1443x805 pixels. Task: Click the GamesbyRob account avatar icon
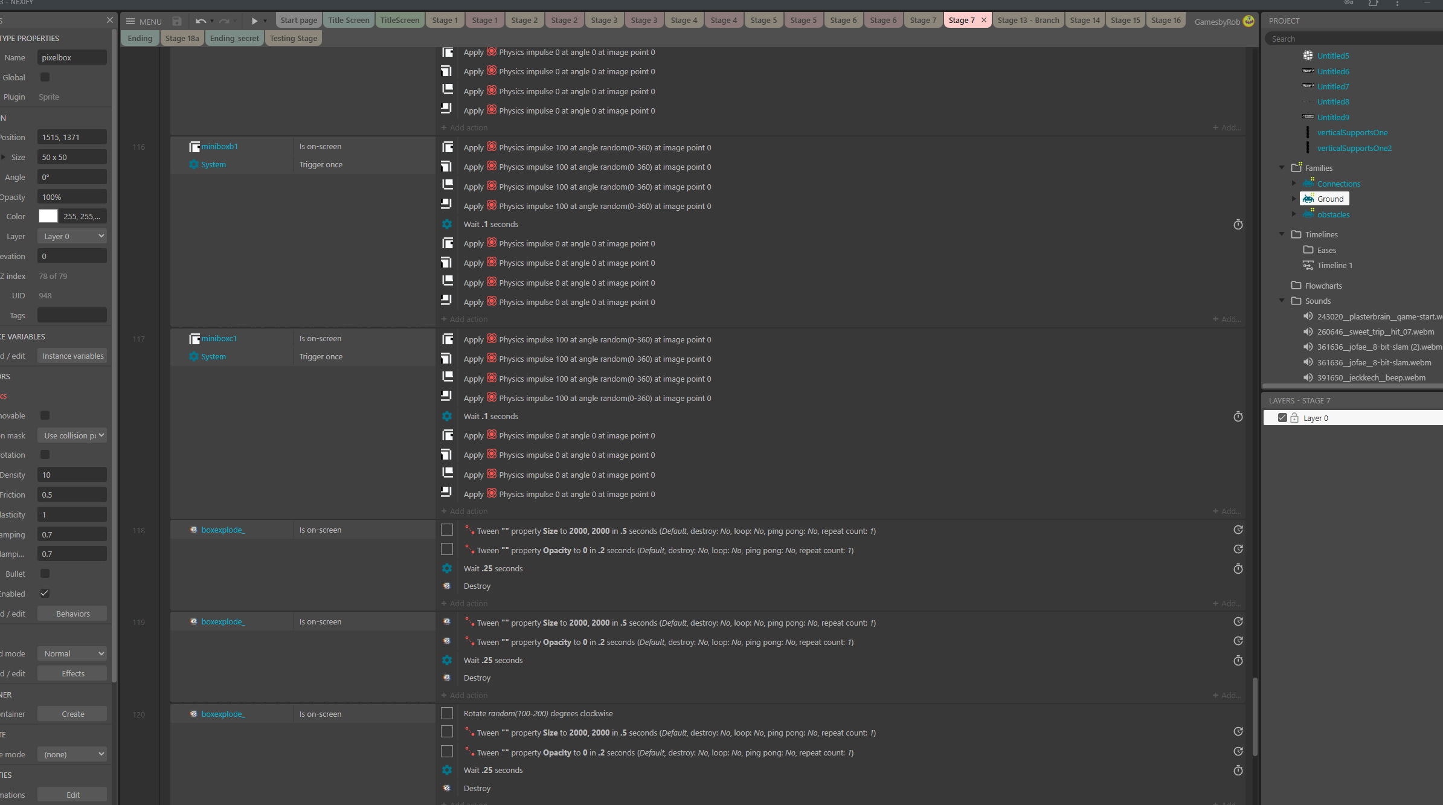pos(1249,21)
